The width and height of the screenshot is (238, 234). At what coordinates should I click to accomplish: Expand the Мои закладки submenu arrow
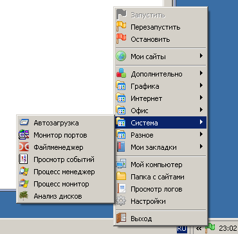201,147
